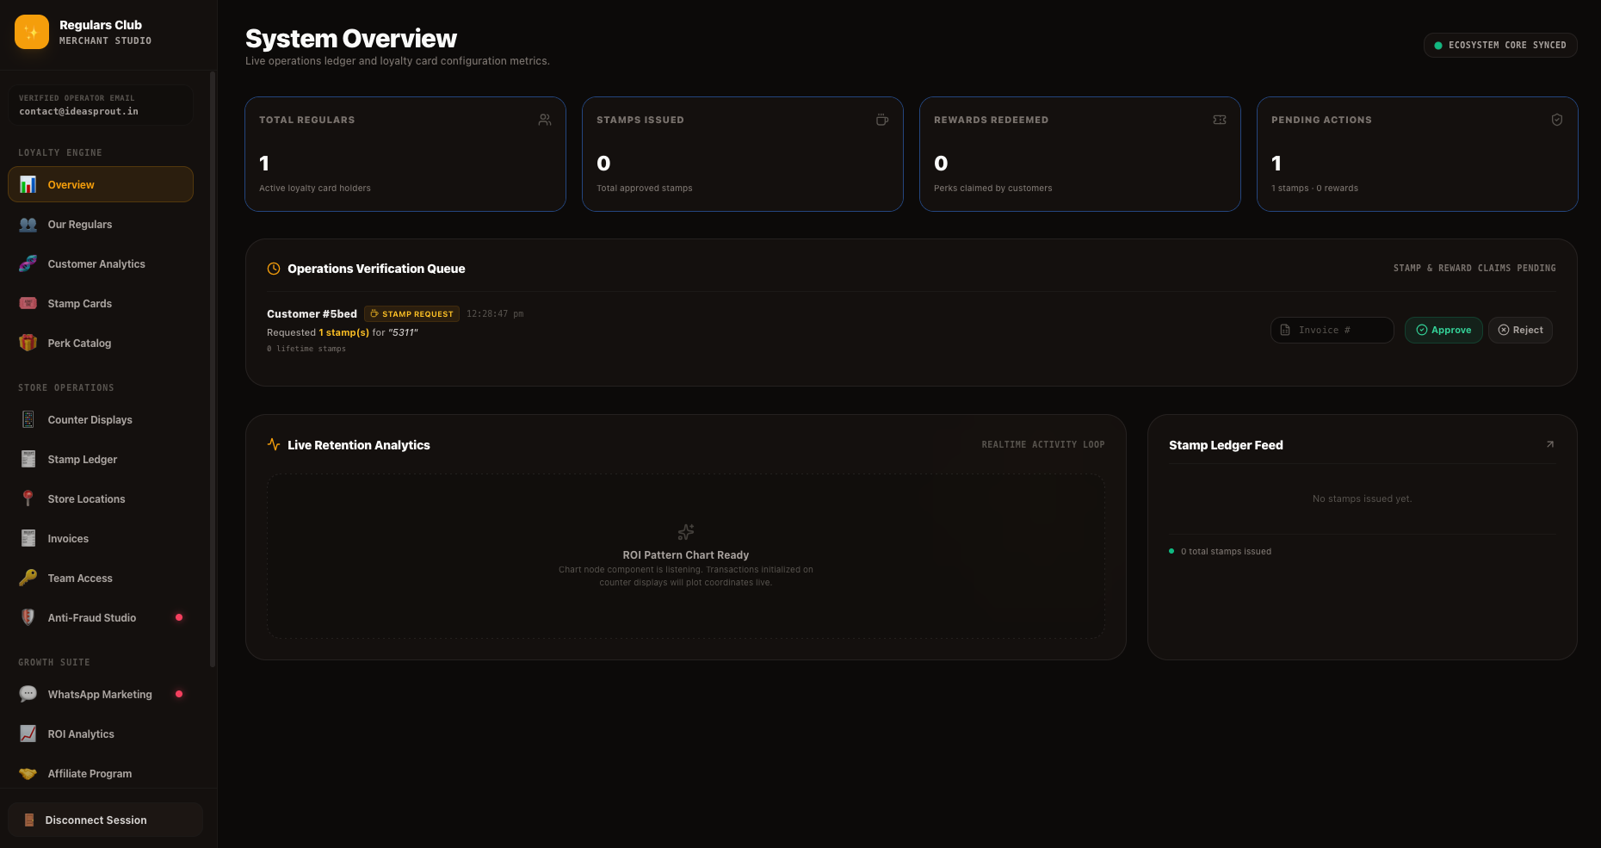The height and width of the screenshot is (848, 1601).
Task: Approve the Customer #5bed stamp request
Action: tap(1443, 330)
